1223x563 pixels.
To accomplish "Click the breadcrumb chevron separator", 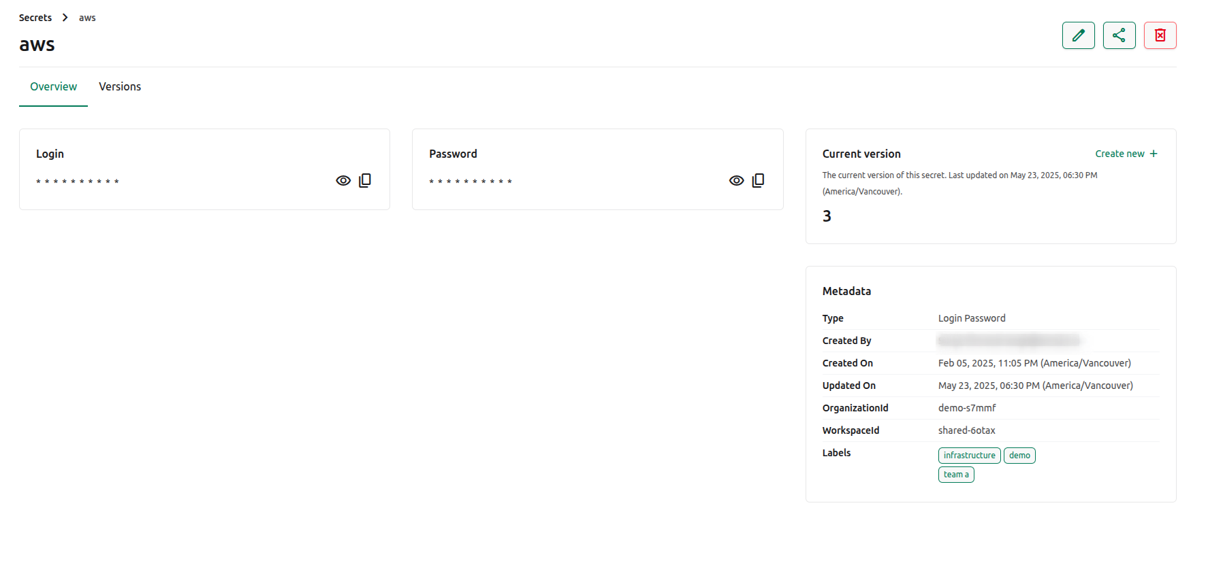I will pyautogui.click(x=65, y=18).
